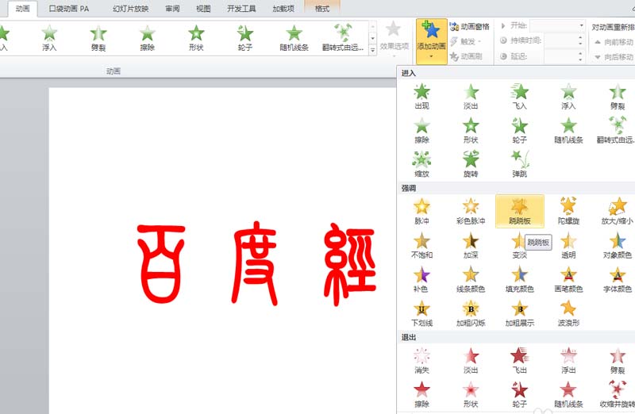
Task: Choose the 放大/缩小 emphasis effect
Action: [x=618, y=212]
